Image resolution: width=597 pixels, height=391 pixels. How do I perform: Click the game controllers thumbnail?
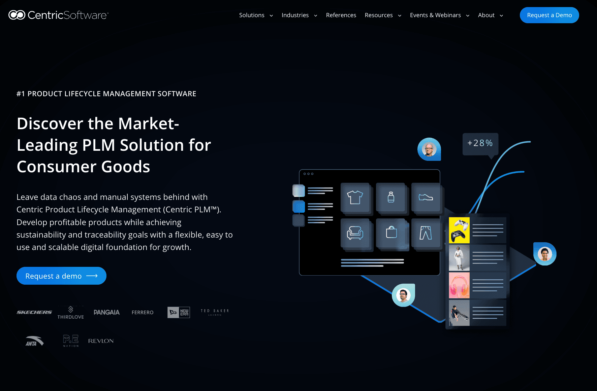tap(459, 230)
